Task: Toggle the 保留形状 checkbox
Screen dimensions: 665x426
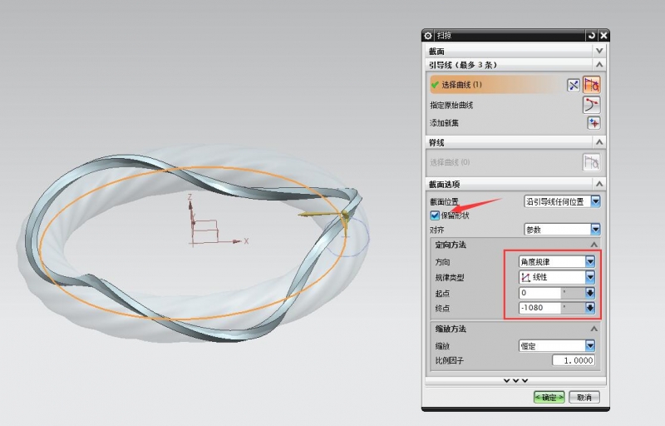Action: [x=434, y=215]
